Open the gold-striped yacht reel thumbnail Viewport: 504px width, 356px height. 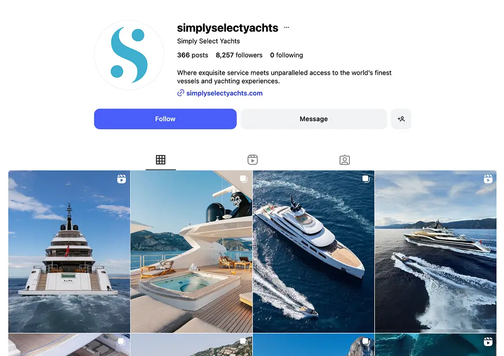click(x=436, y=252)
